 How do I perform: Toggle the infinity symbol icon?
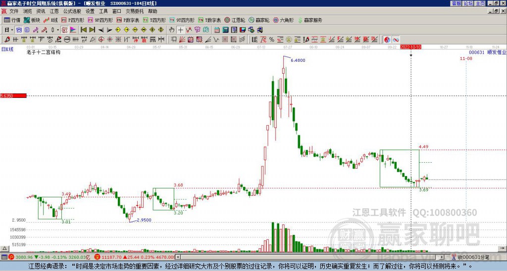[x=396, y=40]
